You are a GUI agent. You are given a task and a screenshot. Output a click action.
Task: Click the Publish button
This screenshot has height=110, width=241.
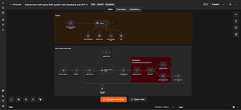(x=215, y=5)
